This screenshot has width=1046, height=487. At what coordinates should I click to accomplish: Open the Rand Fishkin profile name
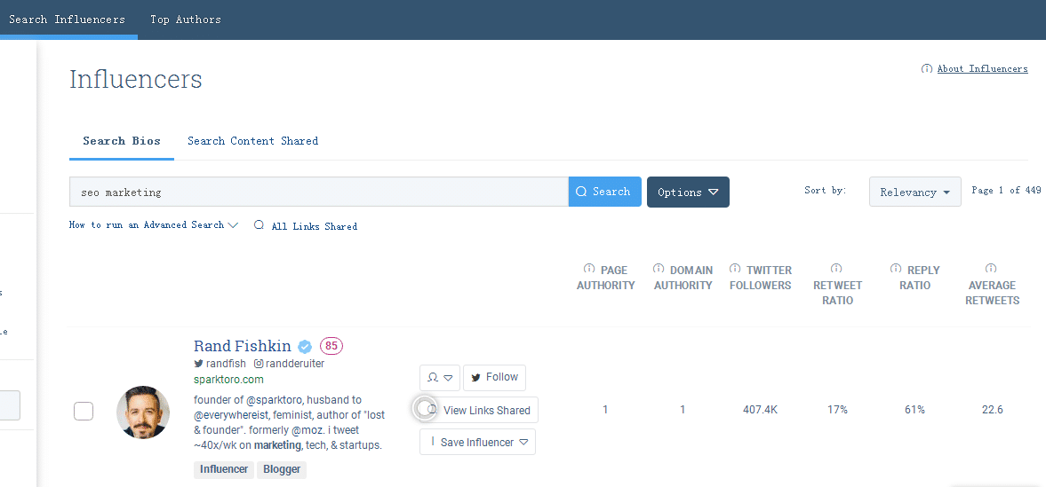(242, 346)
